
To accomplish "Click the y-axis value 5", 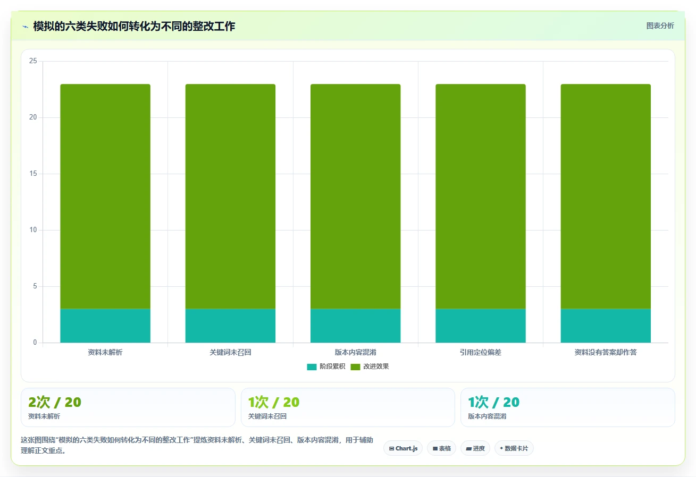I will [35, 286].
